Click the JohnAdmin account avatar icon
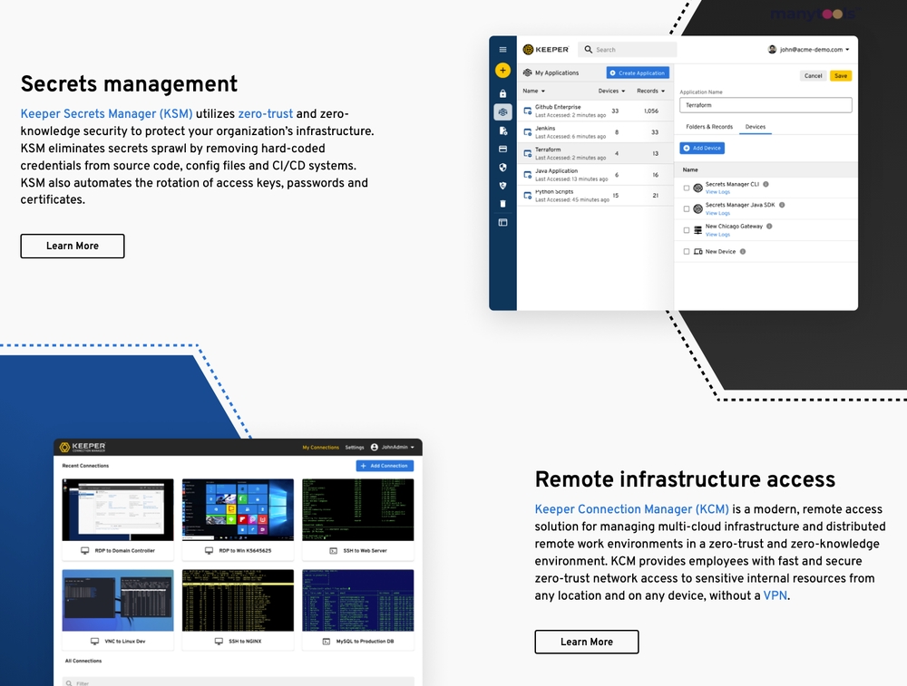Viewport: 907px width, 686px height. 375,448
